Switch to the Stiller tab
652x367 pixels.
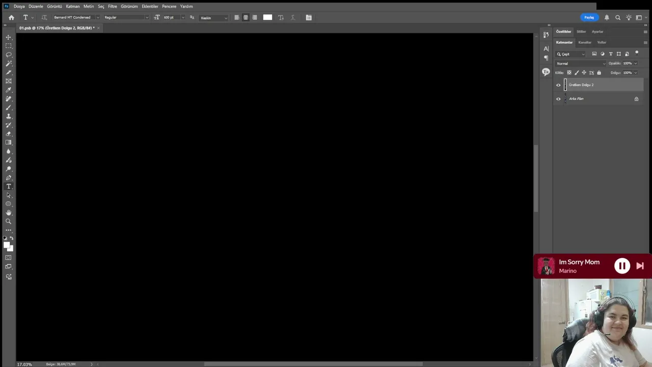click(581, 32)
